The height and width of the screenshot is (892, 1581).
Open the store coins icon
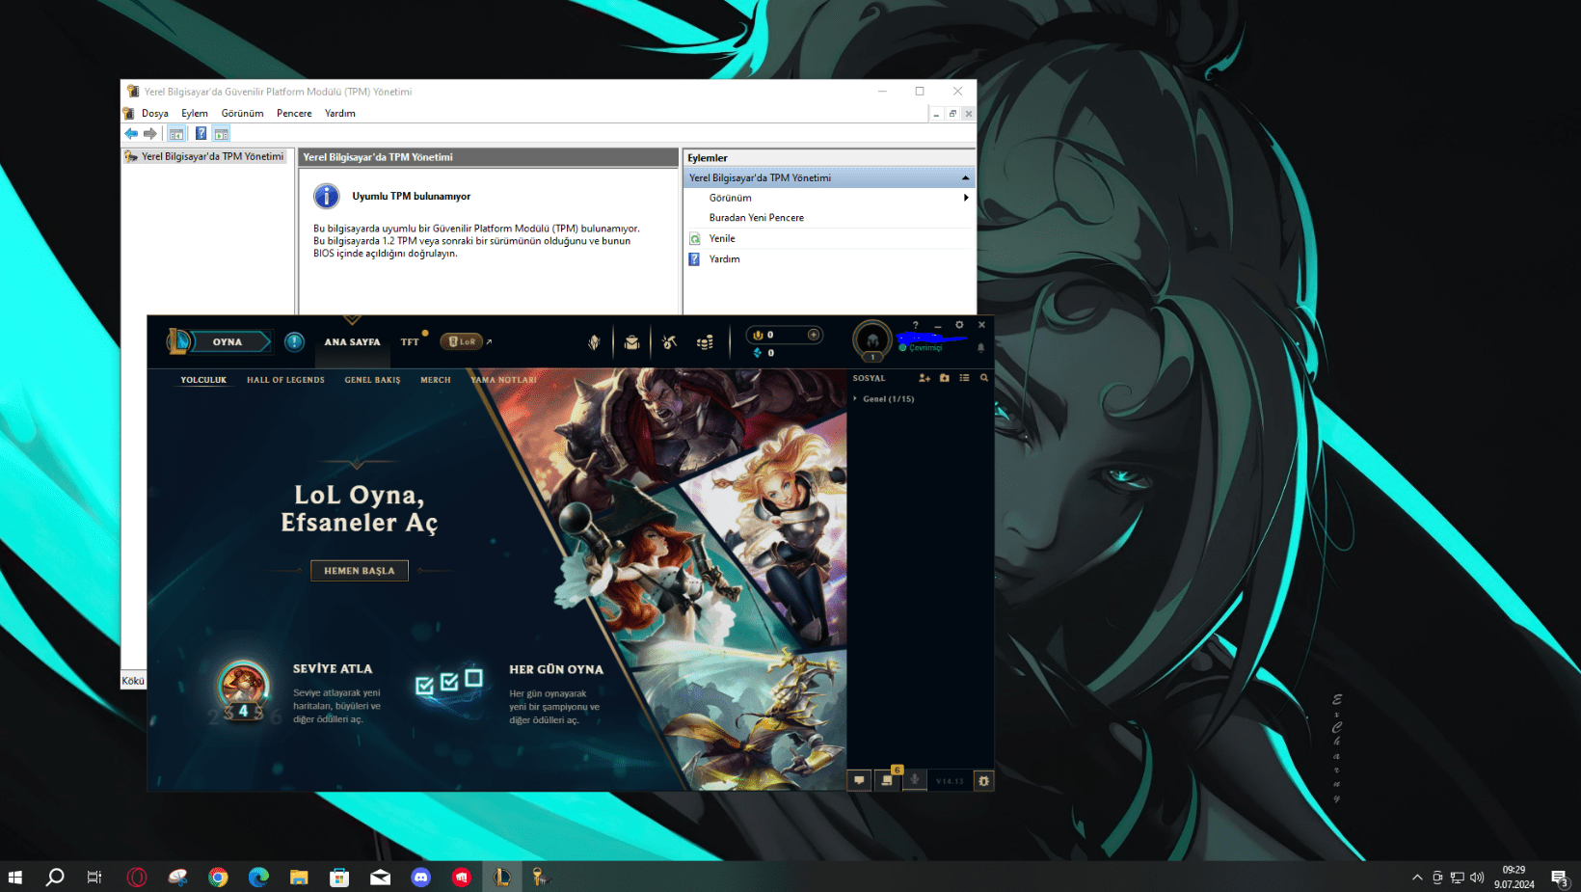click(706, 342)
